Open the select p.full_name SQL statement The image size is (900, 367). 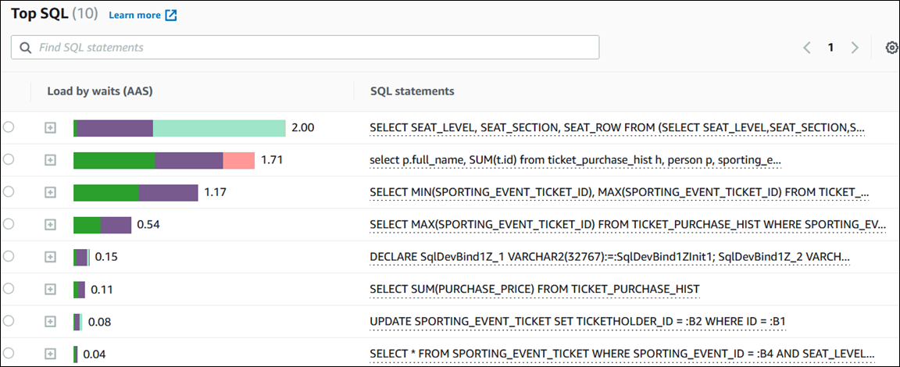pyautogui.click(x=575, y=160)
